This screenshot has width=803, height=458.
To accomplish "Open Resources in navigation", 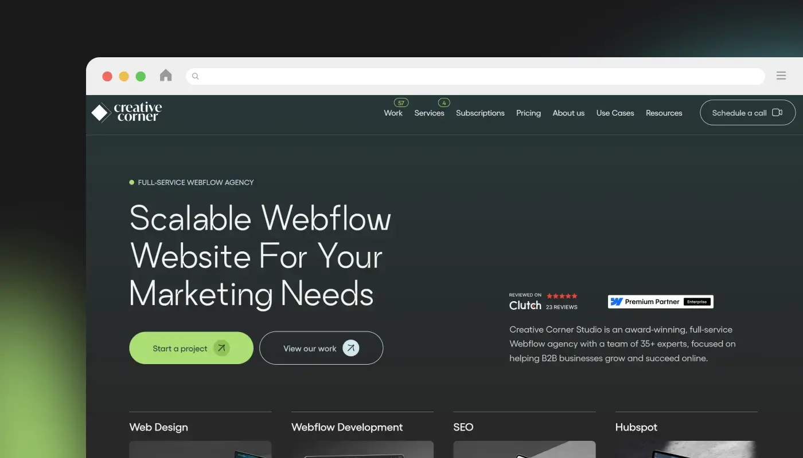I will (664, 113).
